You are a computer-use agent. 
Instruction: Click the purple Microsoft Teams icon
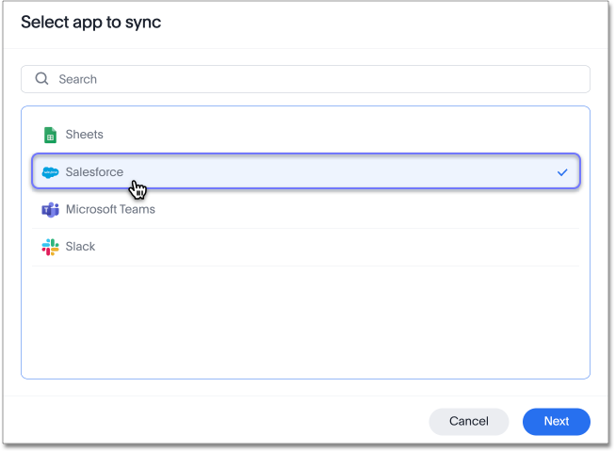pyautogui.click(x=51, y=209)
